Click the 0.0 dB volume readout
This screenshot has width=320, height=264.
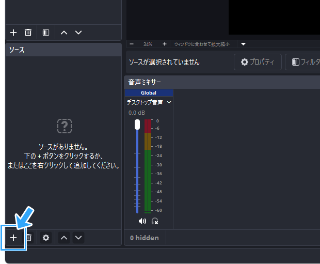[x=137, y=113]
